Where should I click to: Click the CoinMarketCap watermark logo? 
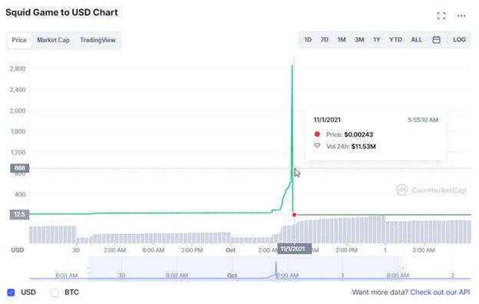coord(431,190)
